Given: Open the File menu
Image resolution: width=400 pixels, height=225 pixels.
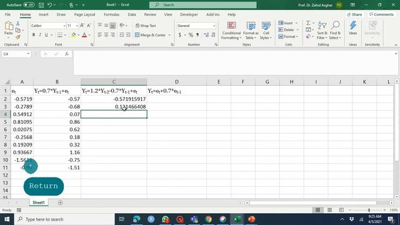Looking at the screenshot, I should tap(7, 14).
